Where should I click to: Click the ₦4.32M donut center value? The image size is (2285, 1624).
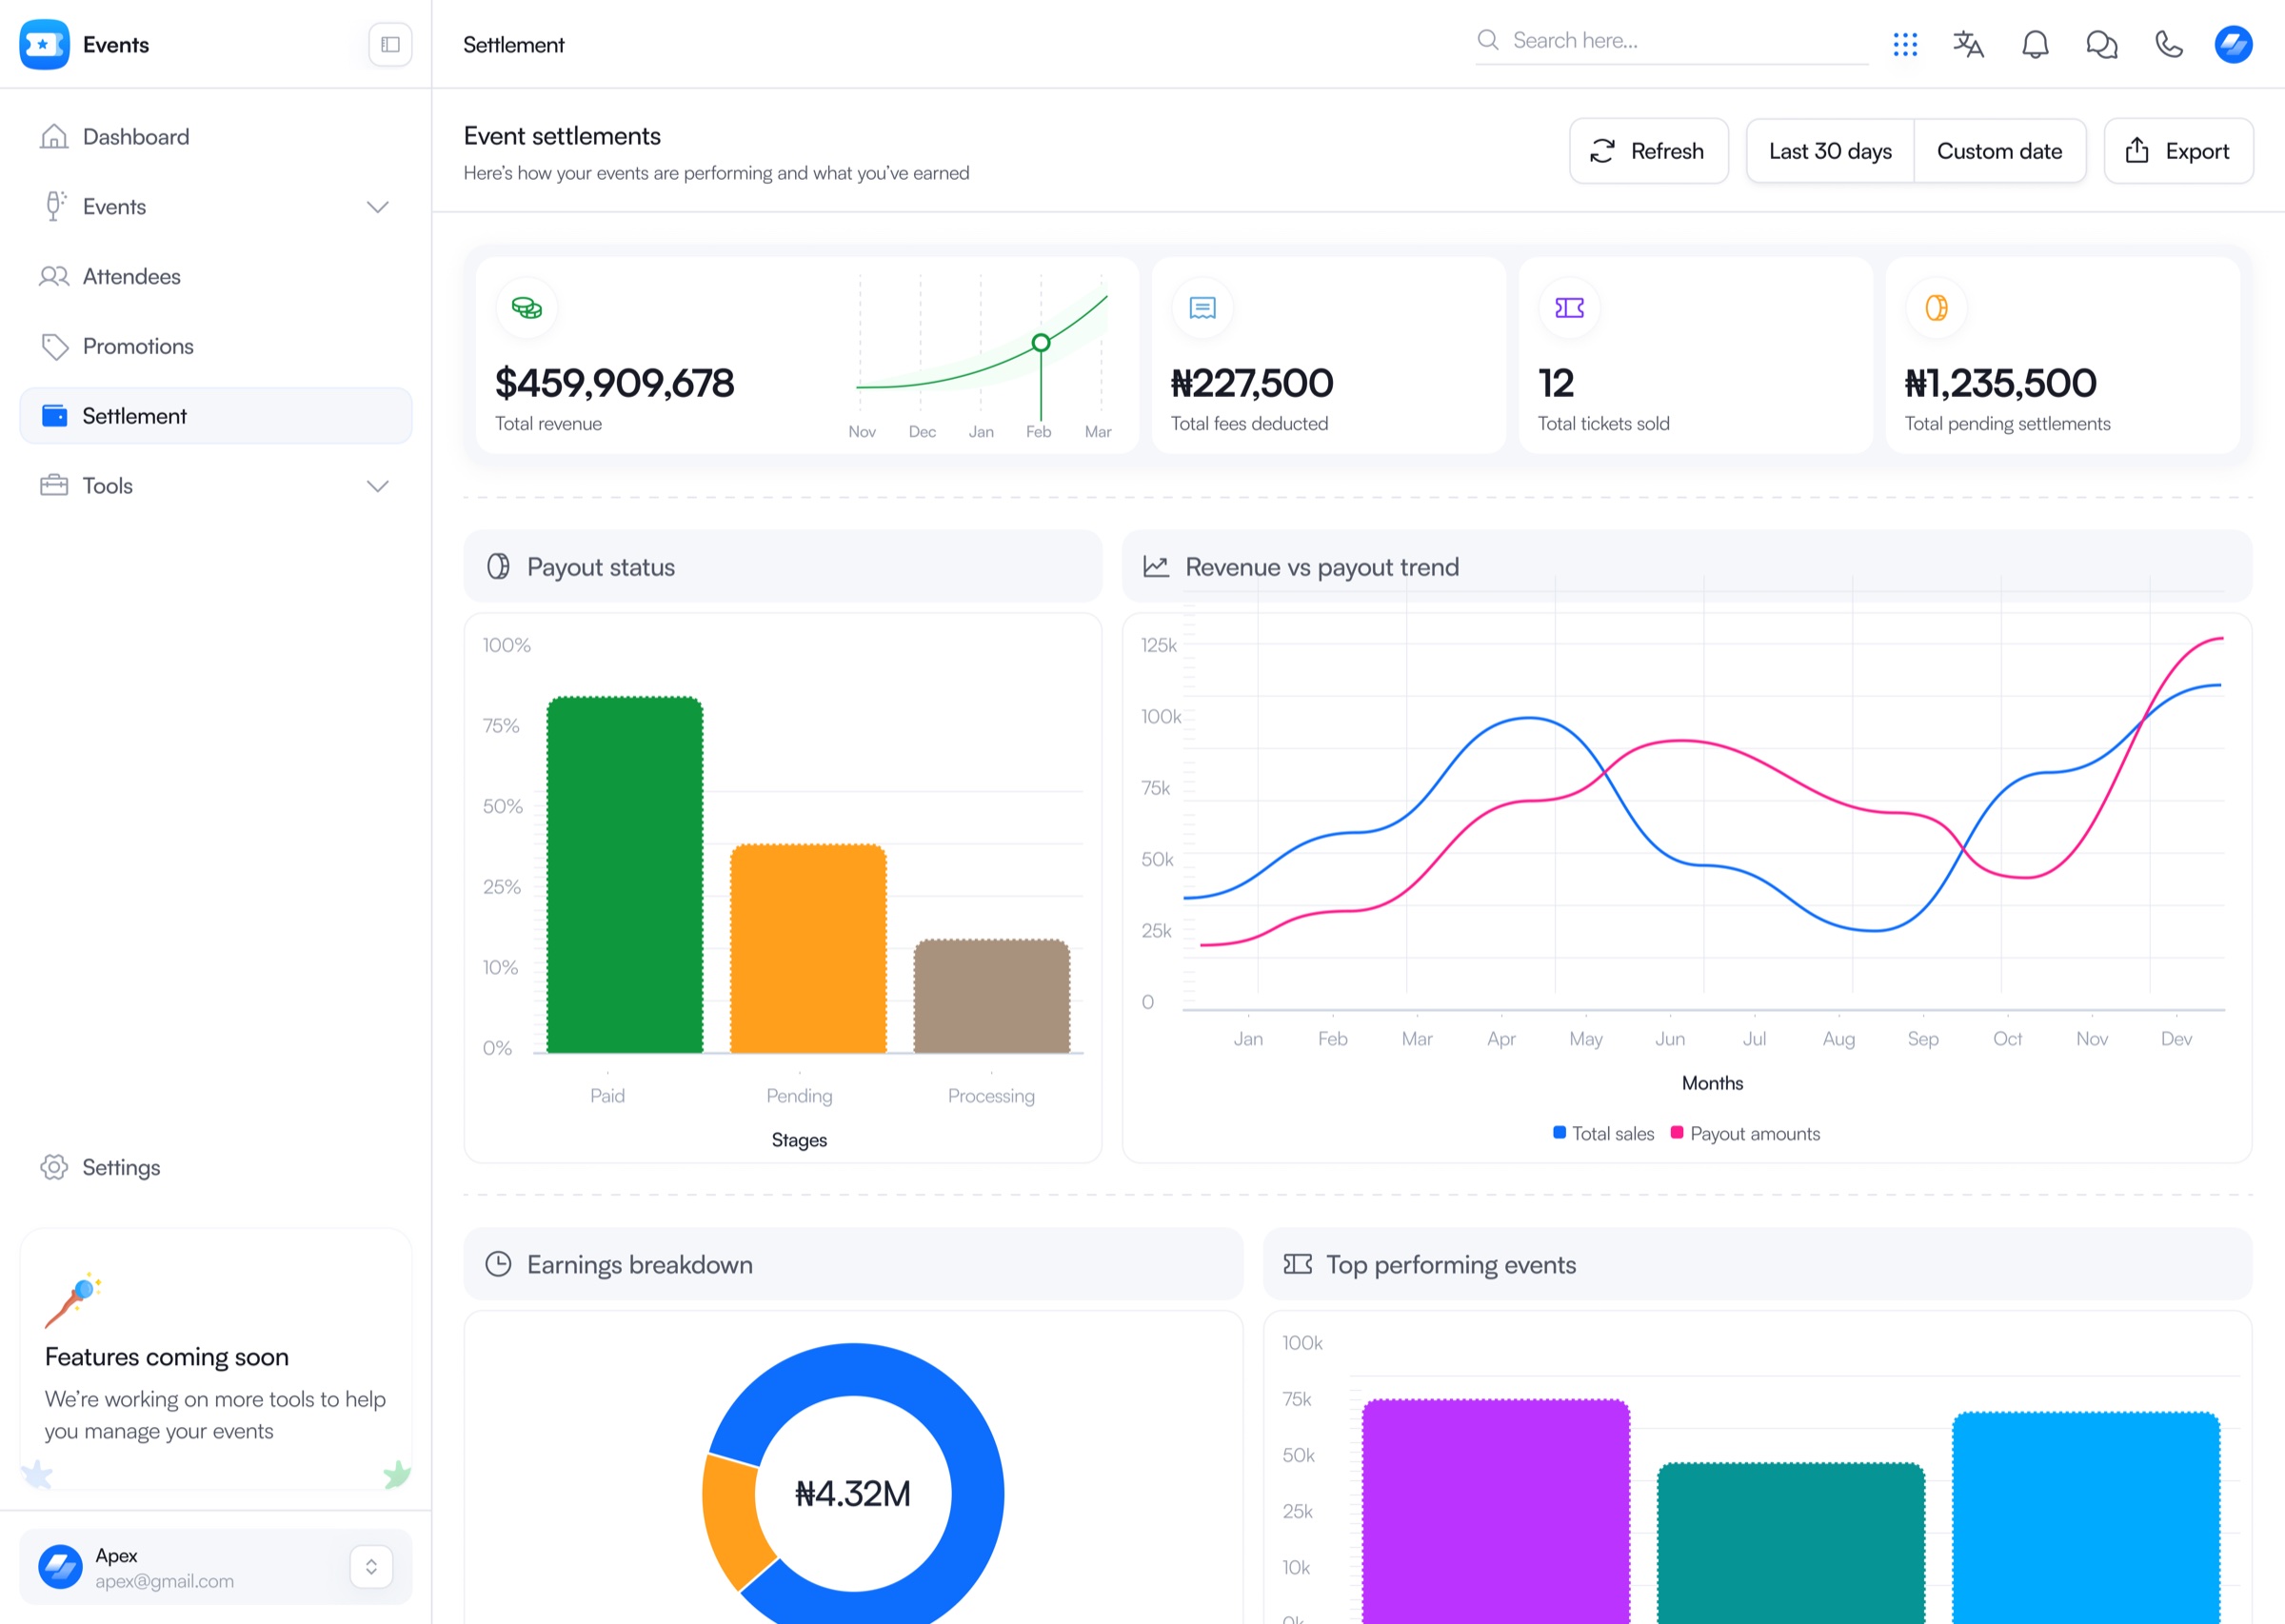(853, 1493)
